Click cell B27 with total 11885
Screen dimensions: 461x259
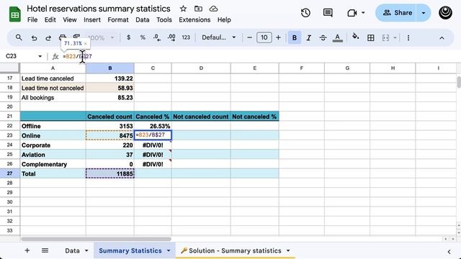pyautogui.click(x=110, y=173)
